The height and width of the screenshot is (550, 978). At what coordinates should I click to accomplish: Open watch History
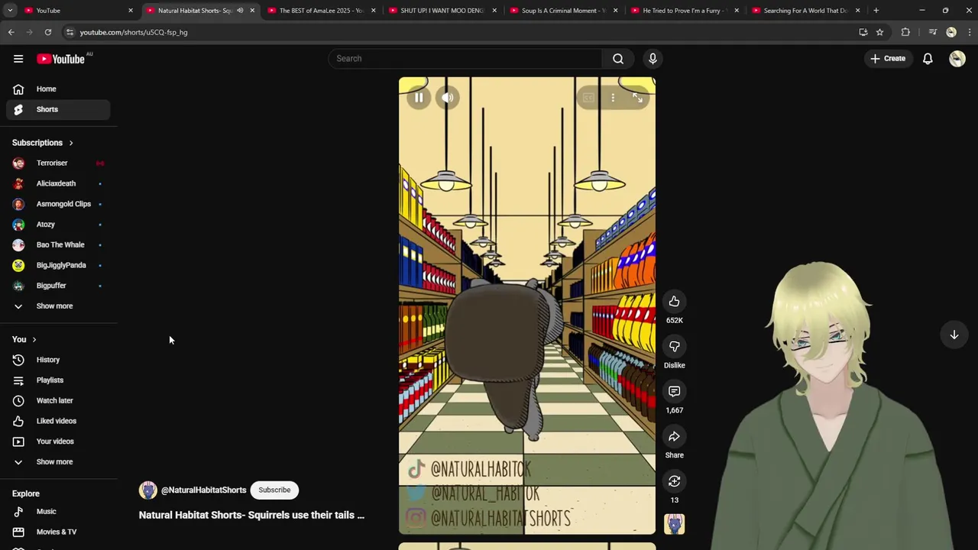58,360
